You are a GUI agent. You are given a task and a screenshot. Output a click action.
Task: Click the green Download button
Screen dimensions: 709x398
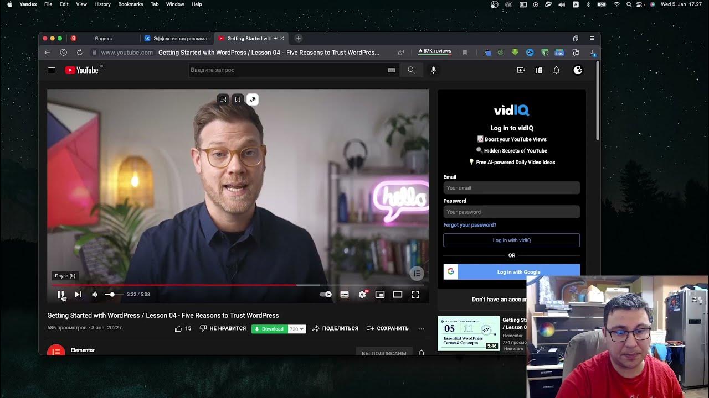(x=269, y=329)
